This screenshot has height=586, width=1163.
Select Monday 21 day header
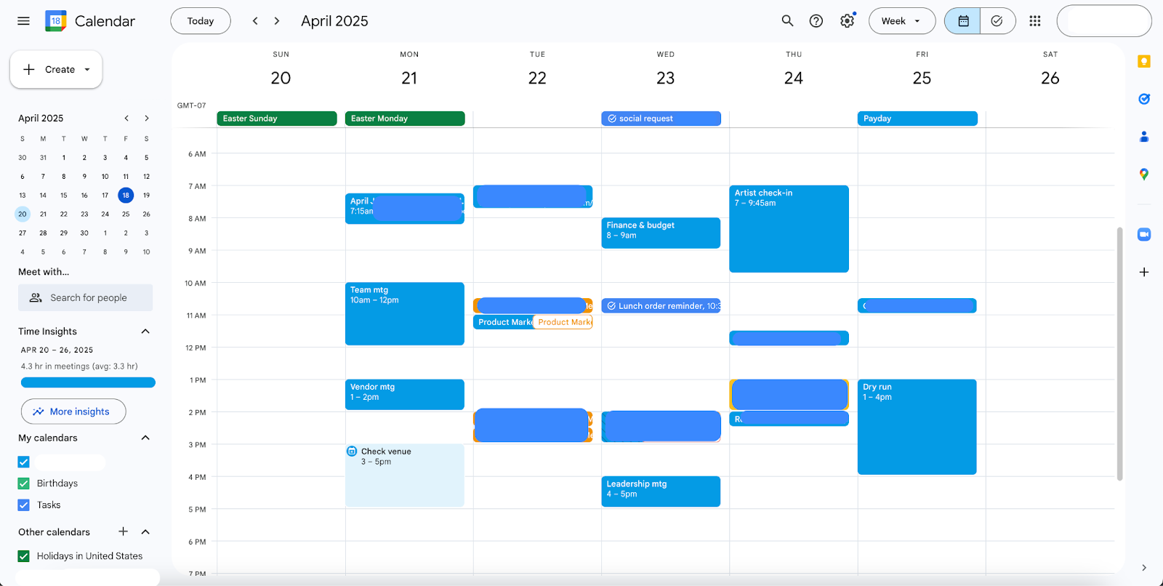coord(409,78)
